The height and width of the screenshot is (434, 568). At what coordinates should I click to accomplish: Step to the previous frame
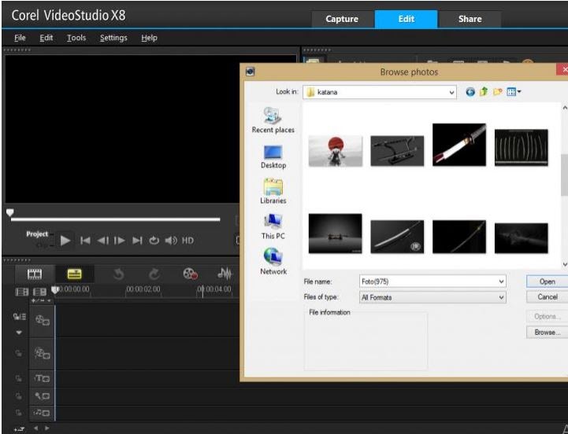(103, 241)
